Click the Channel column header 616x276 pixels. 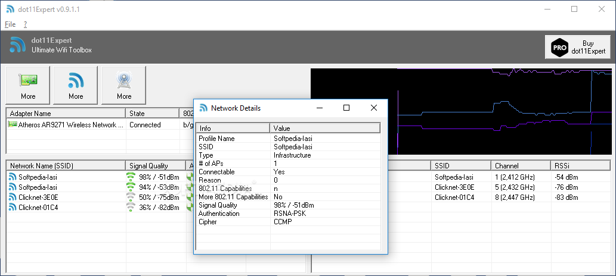click(521, 166)
